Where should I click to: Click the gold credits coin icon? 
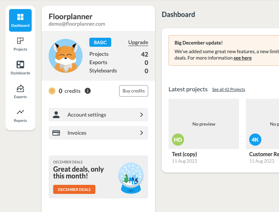(x=52, y=91)
